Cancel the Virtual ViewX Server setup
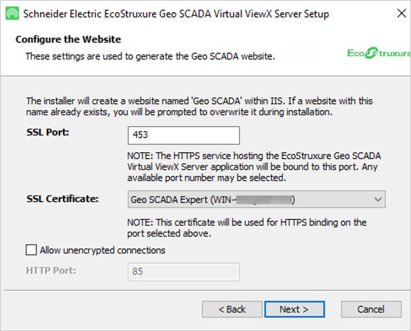 [x=371, y=309]
